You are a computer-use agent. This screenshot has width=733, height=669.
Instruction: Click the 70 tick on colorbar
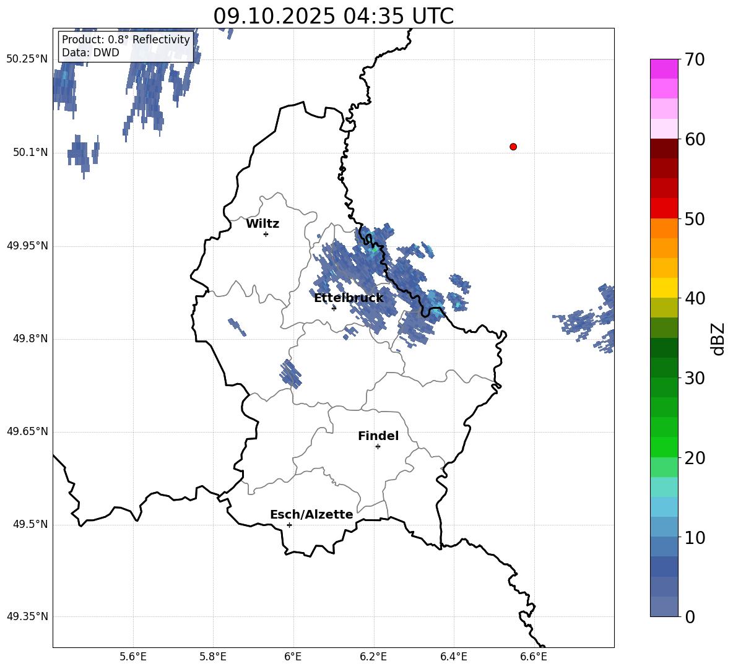pos(695,60)
